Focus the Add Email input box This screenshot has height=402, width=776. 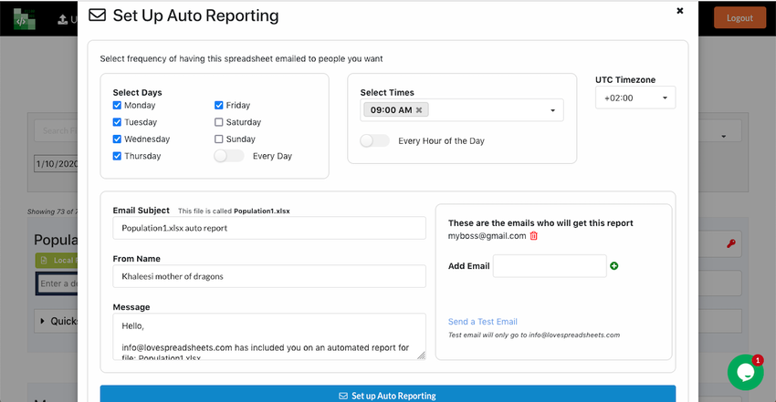[x=550, y=266]
